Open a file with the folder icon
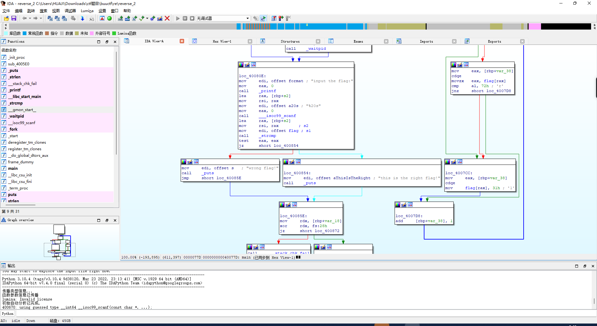 point(6,18)
